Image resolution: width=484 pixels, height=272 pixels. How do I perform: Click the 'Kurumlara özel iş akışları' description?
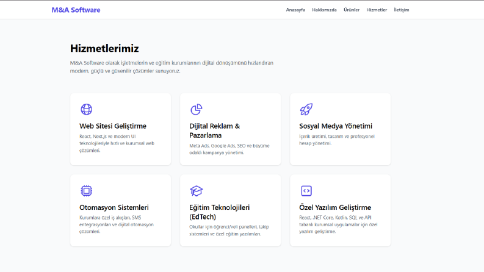click(x=117, y=224)
